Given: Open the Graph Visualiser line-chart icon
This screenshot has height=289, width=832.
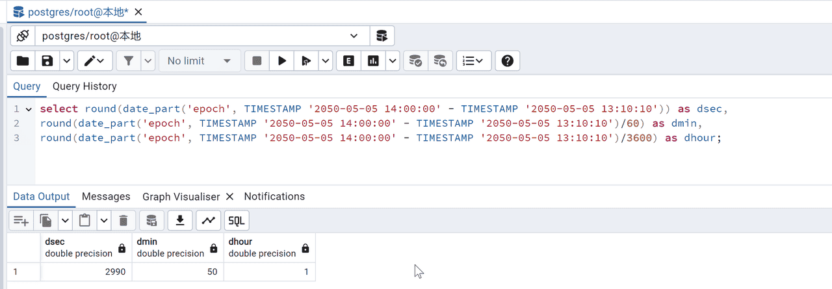Looking at the screenshot, I should tap(208, 221).
